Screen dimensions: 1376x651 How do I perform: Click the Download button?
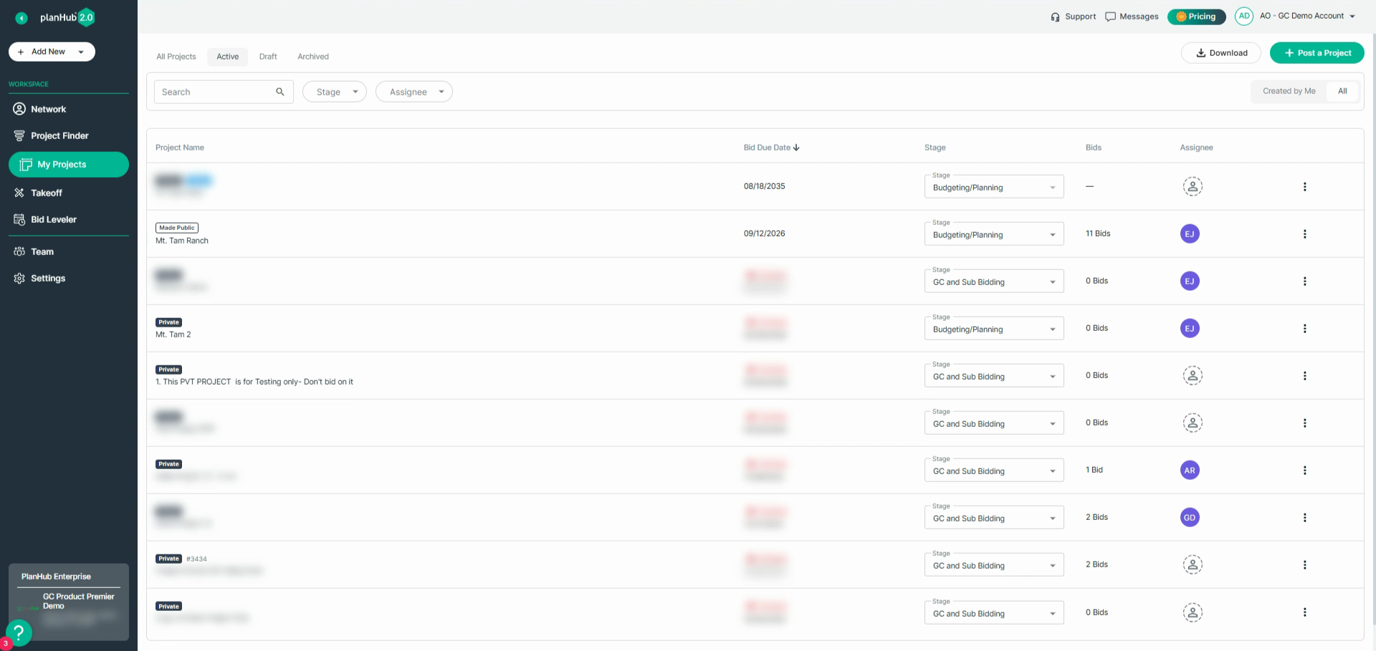[x=1222, y=53]
